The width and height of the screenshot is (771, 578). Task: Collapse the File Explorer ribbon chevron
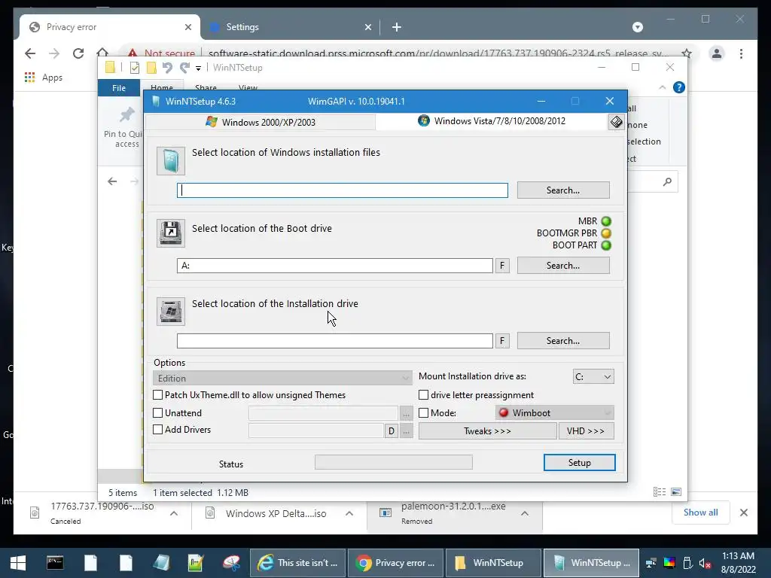point(663,87)
